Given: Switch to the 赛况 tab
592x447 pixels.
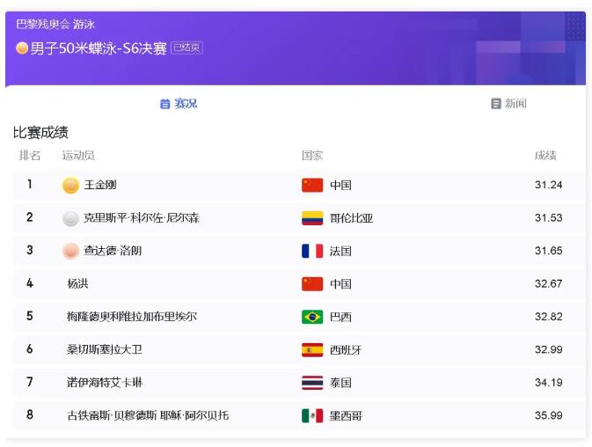Looking at the screenshot, I should (179, 104).
